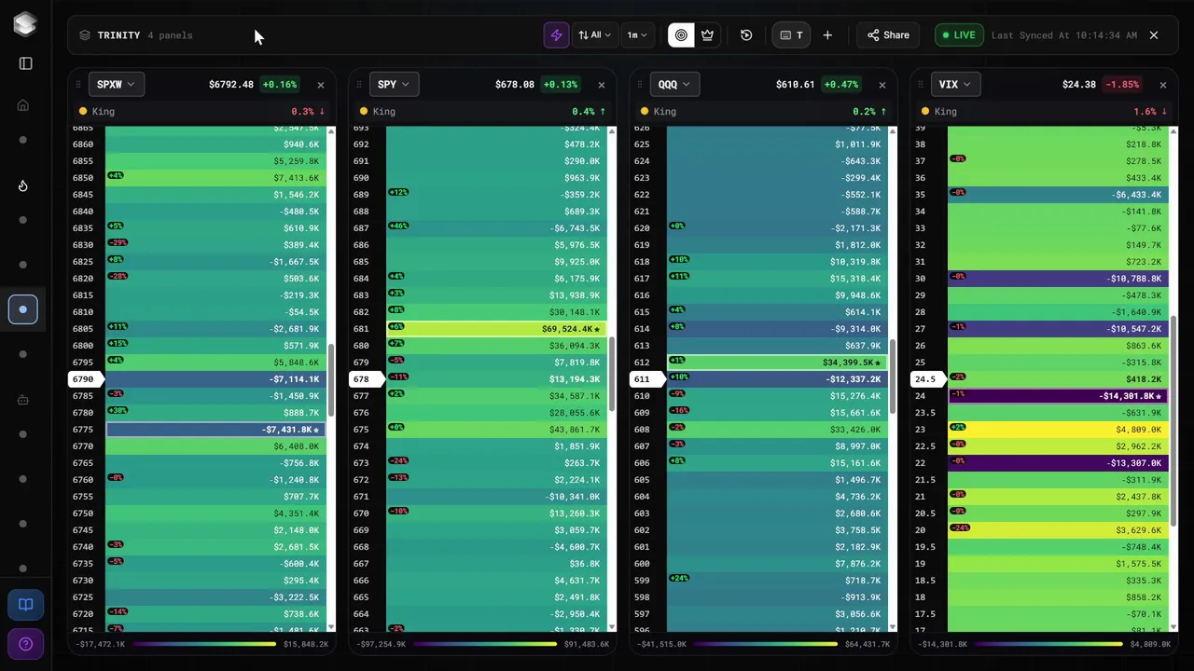Grab the QQQ panel drag handle
Screen dimensions: 1194x671
pyautogui.click(x=641, y=85)
